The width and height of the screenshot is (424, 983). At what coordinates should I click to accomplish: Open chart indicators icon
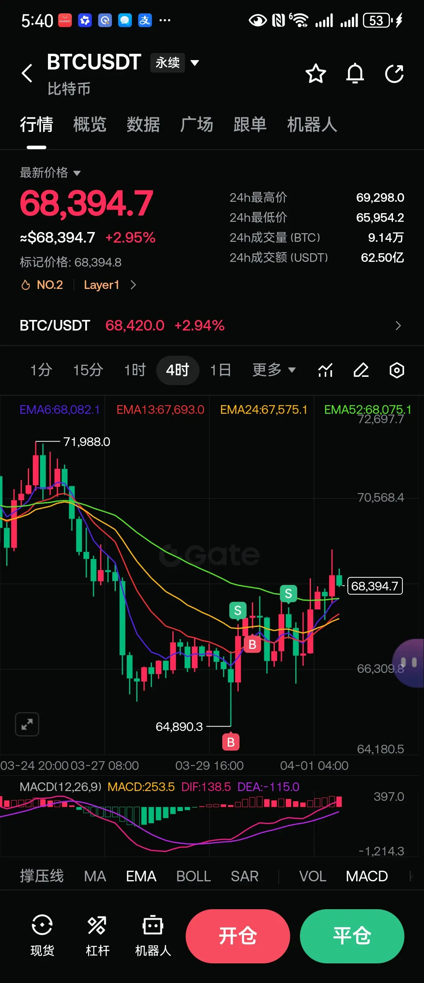click(325, 370)
